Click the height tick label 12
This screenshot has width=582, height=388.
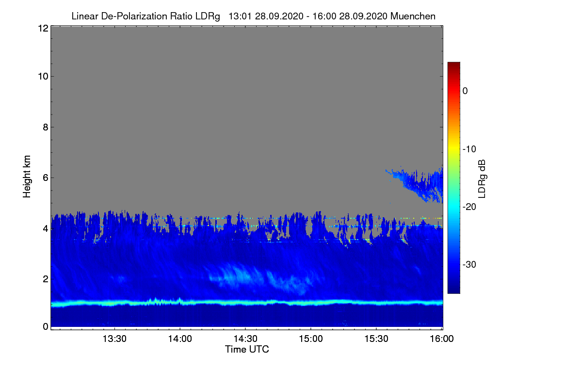click(x=42, y=28)
